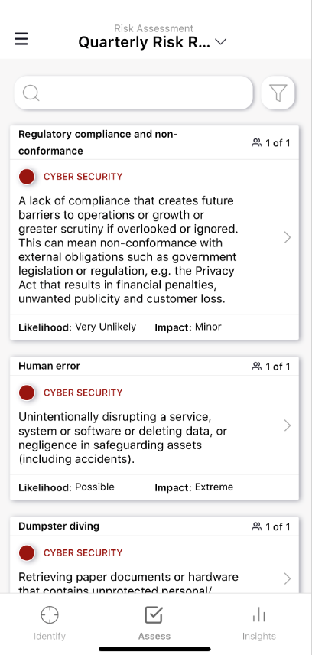The image size is (312, 655).
Task: Tap the filter funnel icon
Action: pos(278,93)
